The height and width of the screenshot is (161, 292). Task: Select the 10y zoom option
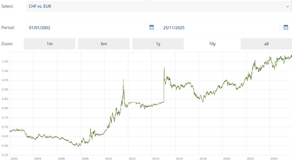coord(212,44)
